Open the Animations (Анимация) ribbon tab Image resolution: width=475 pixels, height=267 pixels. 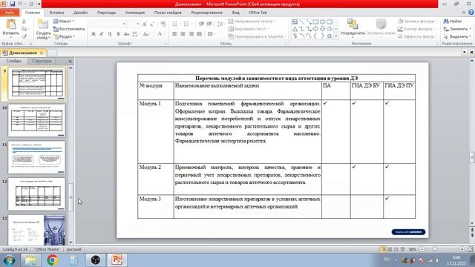point(135,13)
